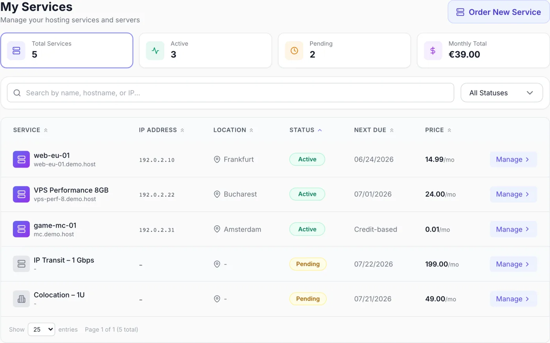
Task: Click the magnifier search icon
Action: pos(17,93)
